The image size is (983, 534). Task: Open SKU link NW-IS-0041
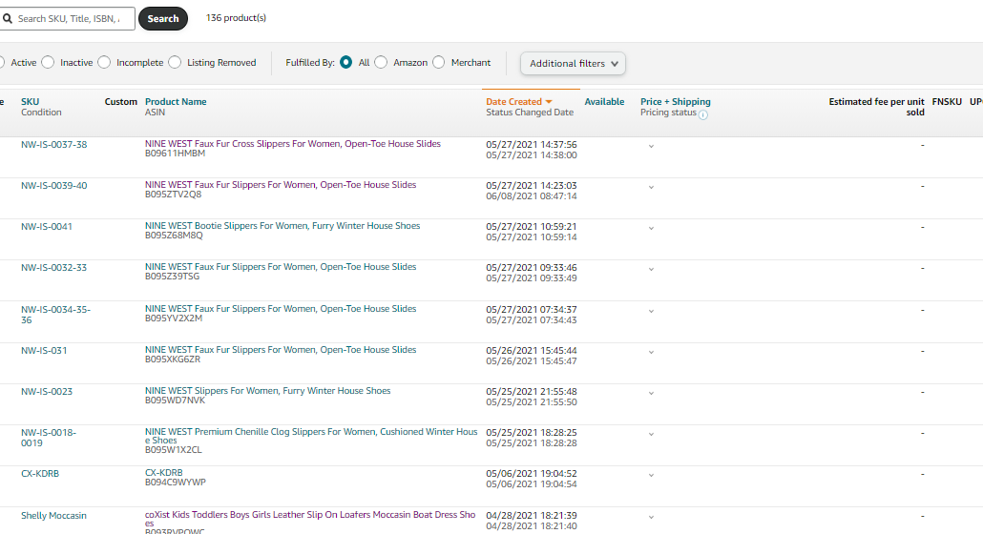[47, 227]
